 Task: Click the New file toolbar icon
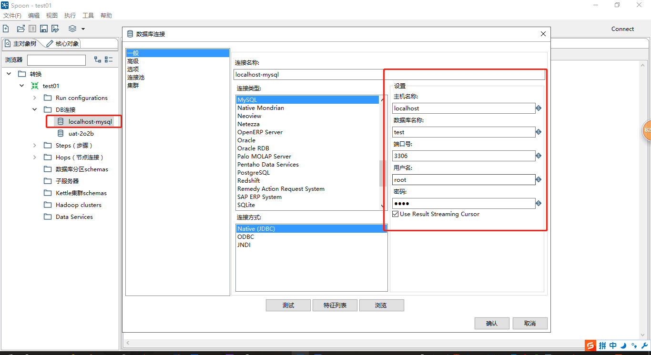click(6, 29)
